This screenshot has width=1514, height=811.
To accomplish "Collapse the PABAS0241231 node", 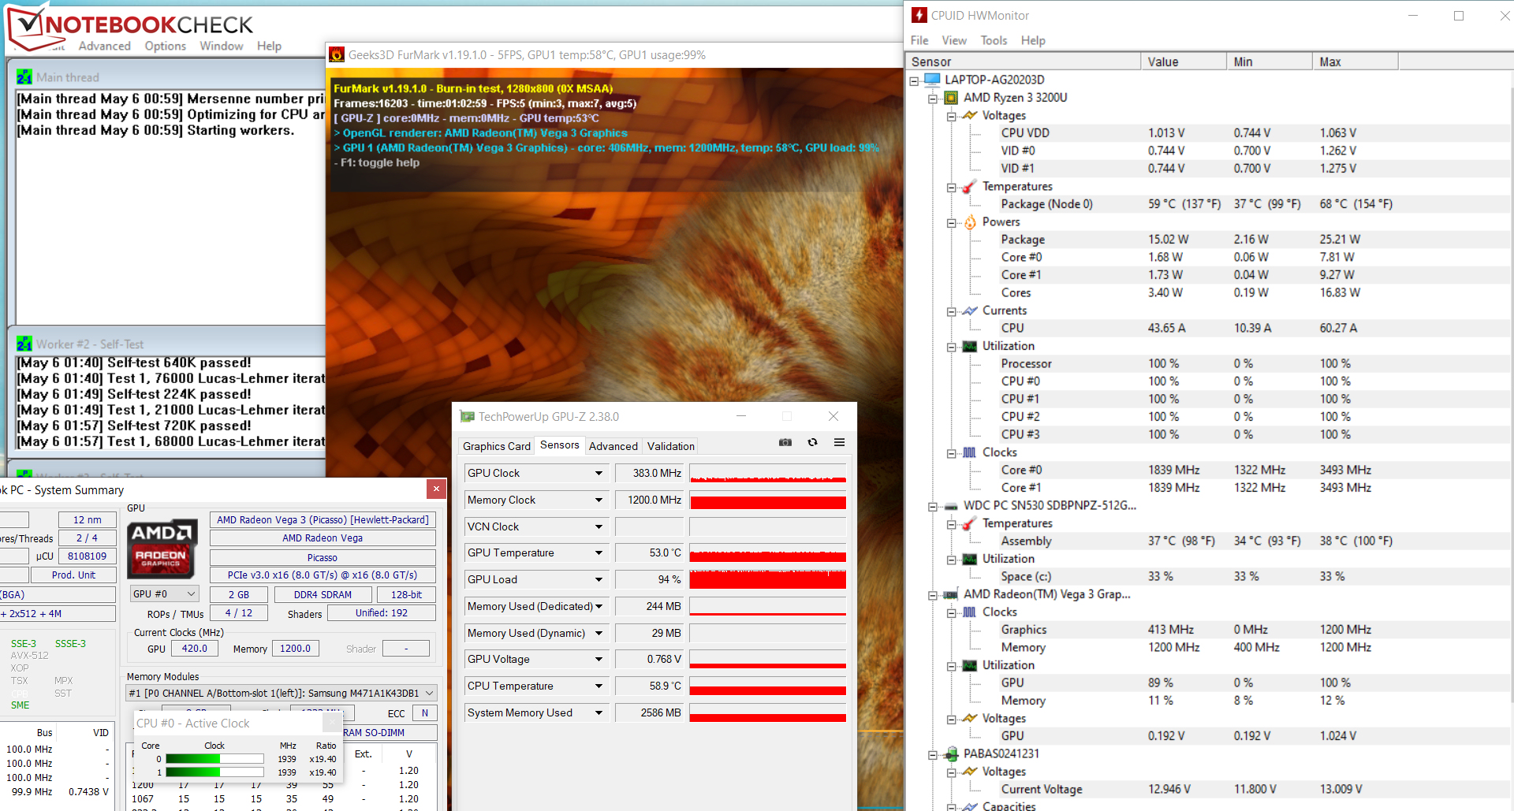I will click(x=933, y=755).
